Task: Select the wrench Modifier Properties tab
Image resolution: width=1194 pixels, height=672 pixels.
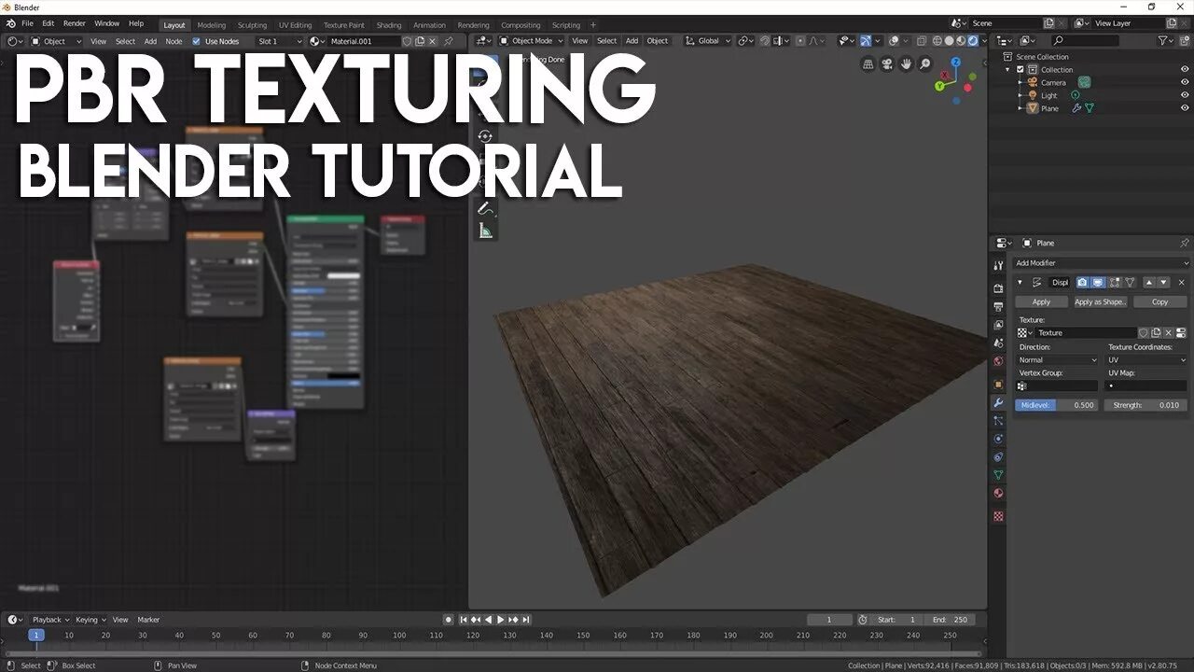Action: coord(998,400)
